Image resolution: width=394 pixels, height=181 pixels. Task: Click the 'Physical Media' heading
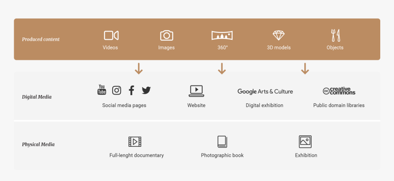[x=38, y=144]
